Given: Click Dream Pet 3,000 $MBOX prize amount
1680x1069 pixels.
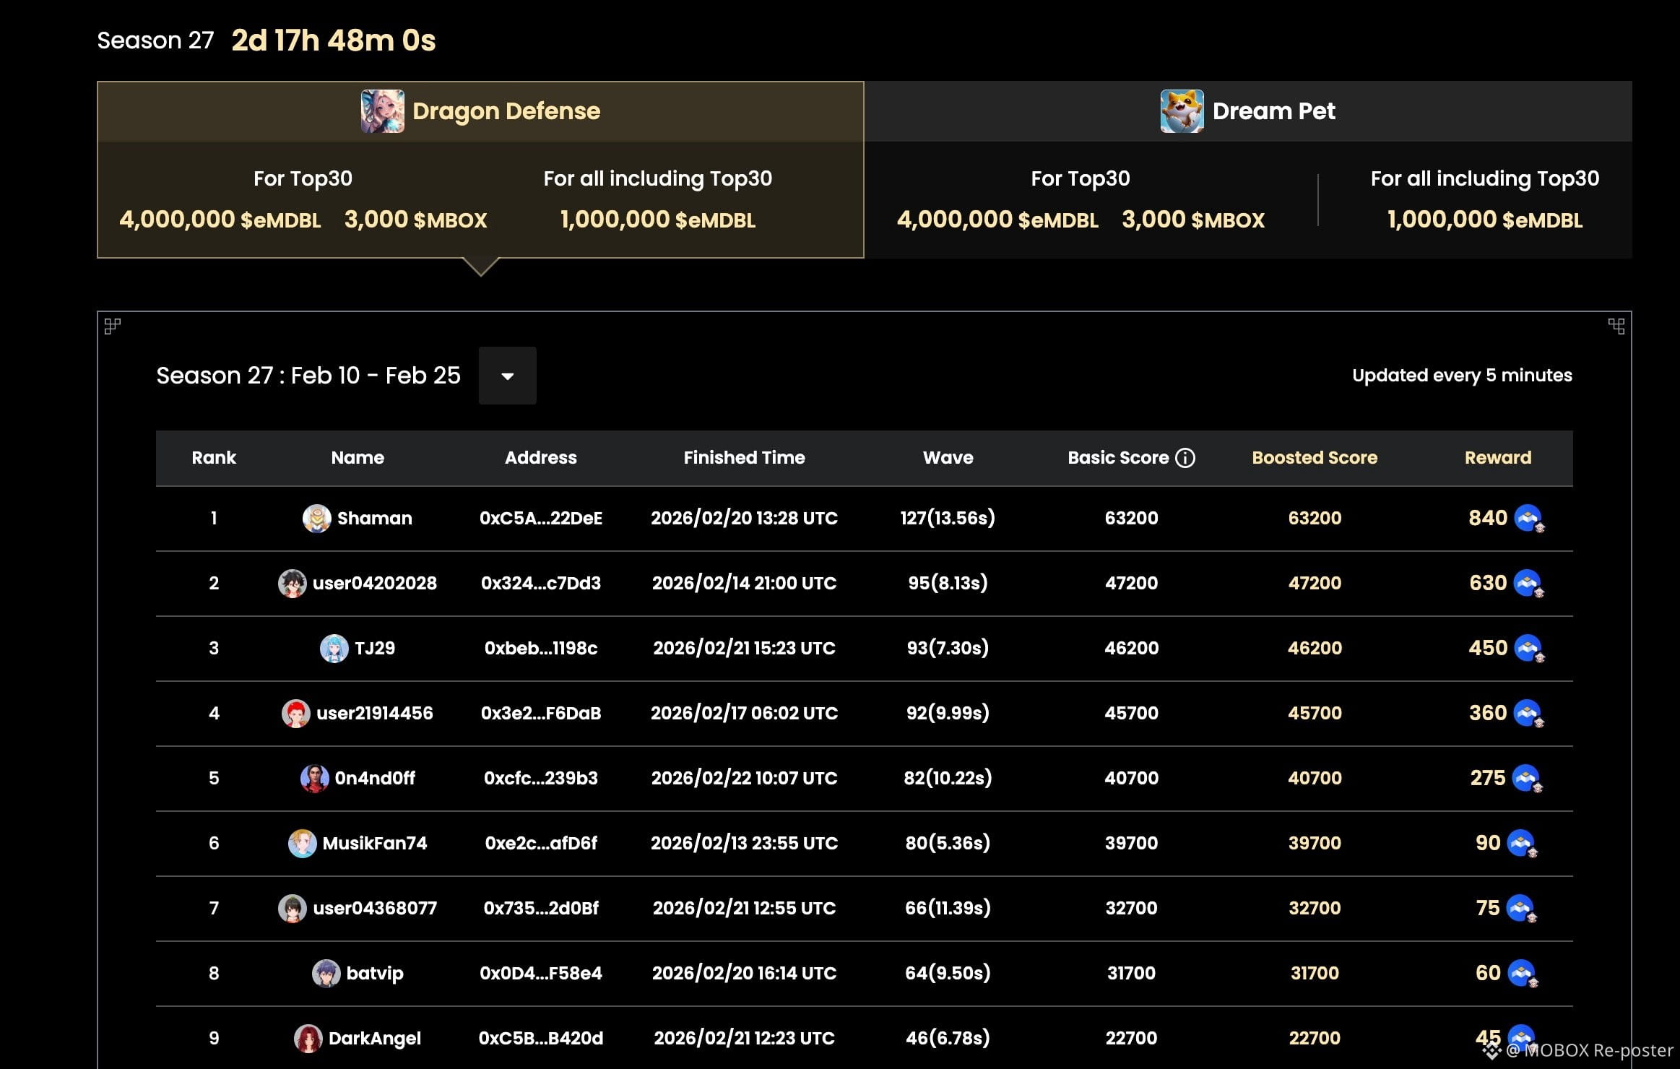Looking at the screenshot, I should point(1193,220).
